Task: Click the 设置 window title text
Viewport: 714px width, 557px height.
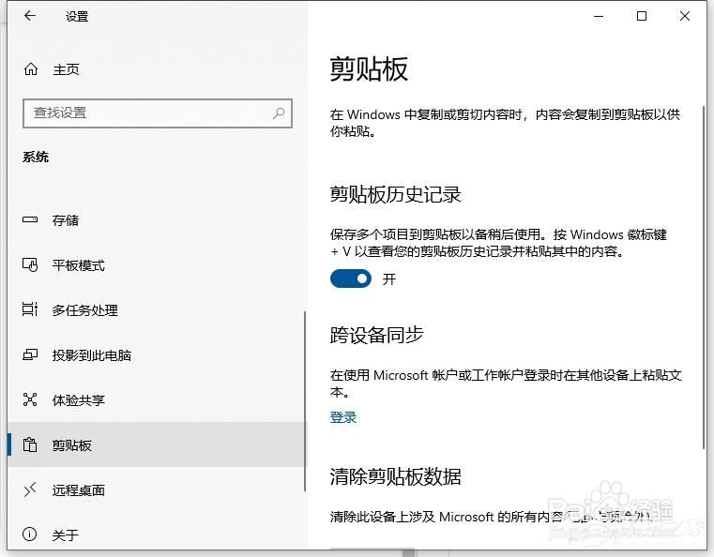Action: [x=77, y=16]
